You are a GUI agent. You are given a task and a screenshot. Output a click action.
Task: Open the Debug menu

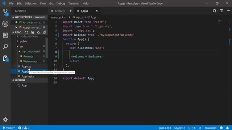pyautogui.click(x=61, y=3)
